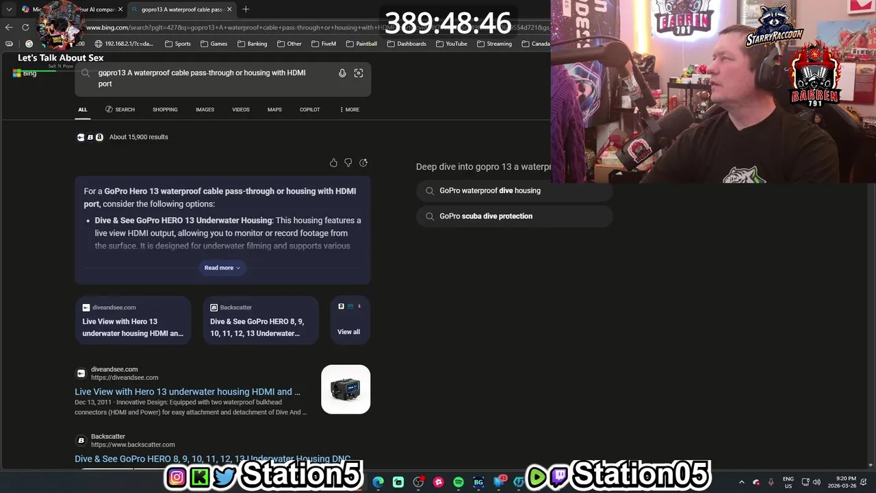Click the microphone tray icon
The image size is (876, 493).
point(771,482)
